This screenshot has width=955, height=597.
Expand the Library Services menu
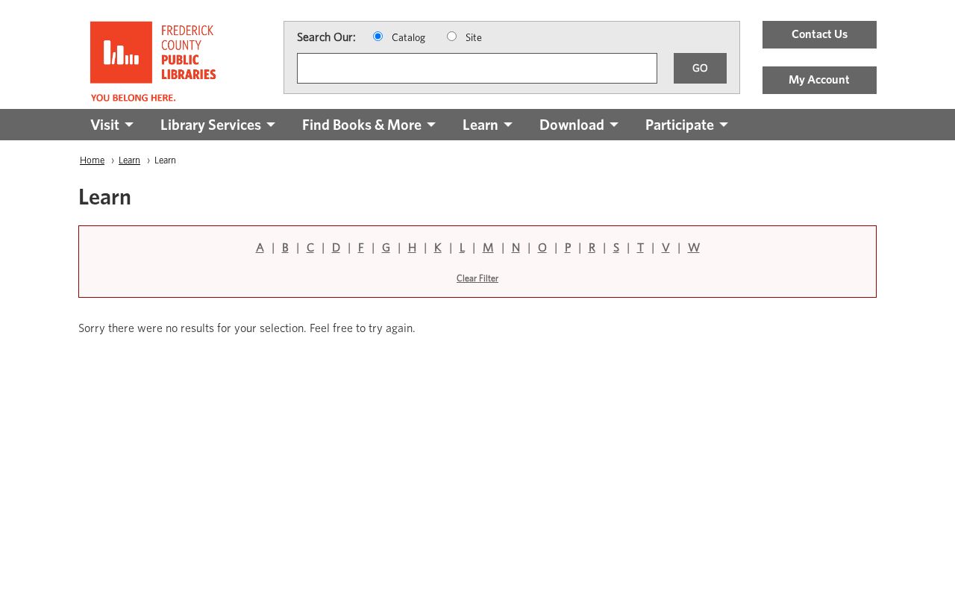click(218, 125)
